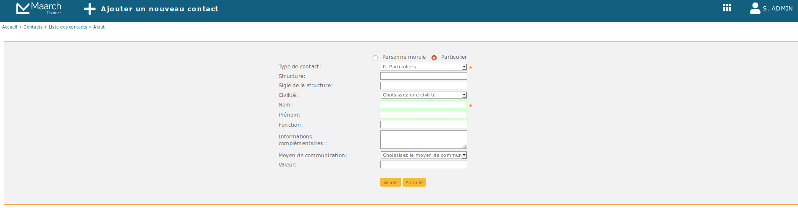Click the Valeur input field
This screenshot has width=798, height=208.
[424, 164]
